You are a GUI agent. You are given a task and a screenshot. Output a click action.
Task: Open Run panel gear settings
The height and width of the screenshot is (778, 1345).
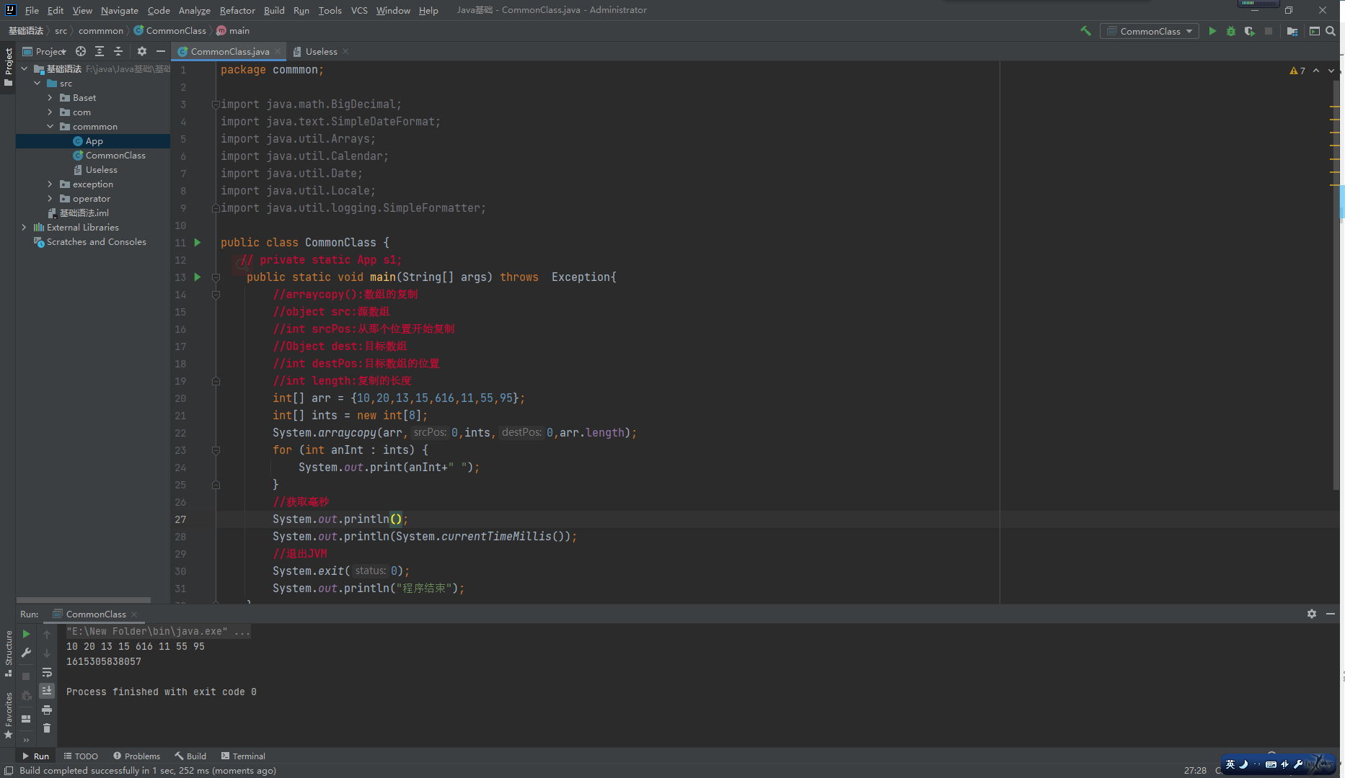tap(1312, 614)
